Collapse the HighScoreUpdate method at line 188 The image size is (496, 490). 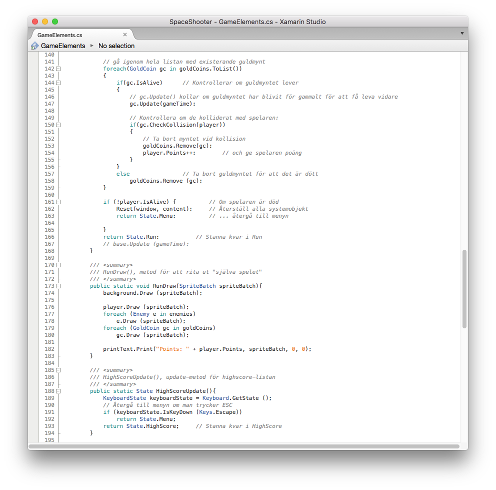click(x=58, y=391)
